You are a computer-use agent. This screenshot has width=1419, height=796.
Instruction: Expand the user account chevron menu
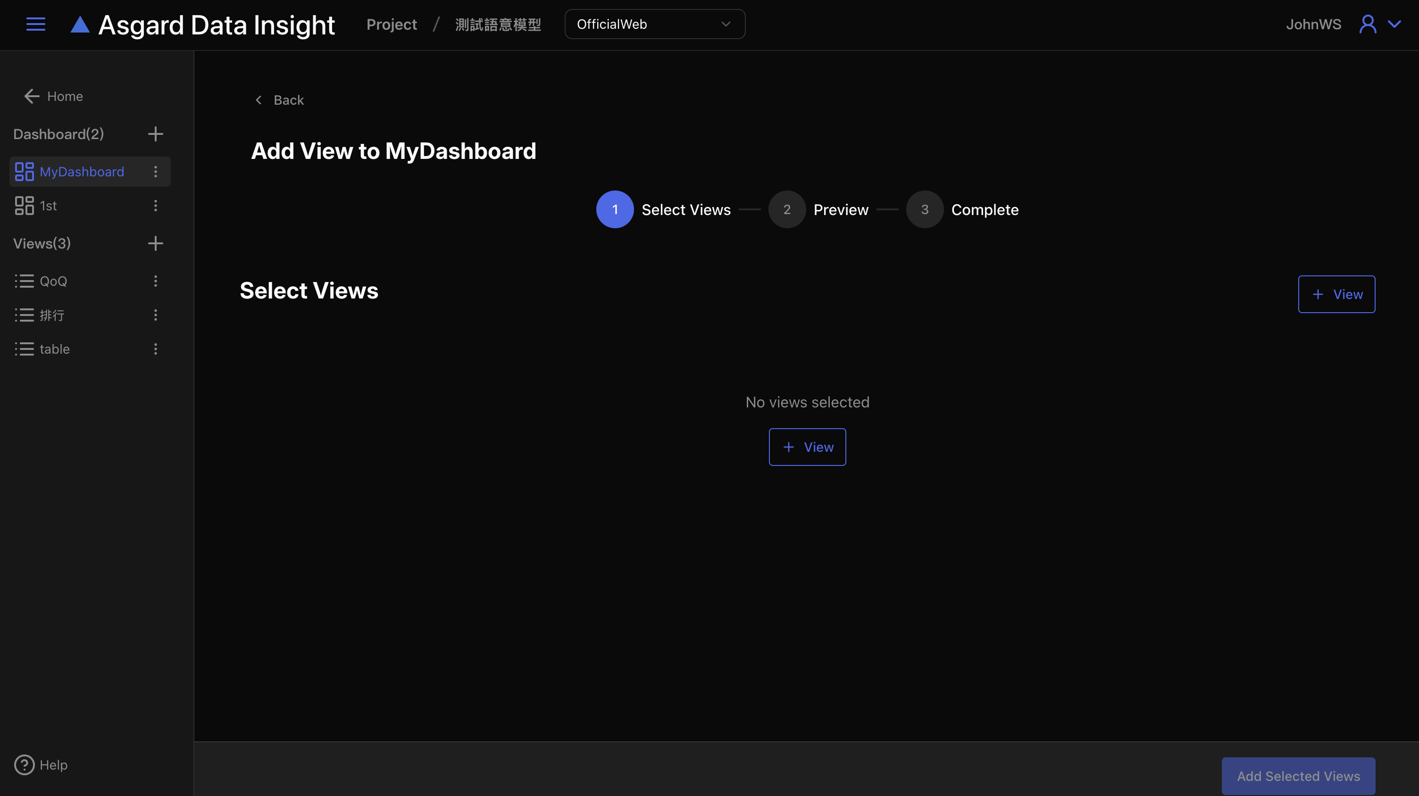click(x=1394, y=24)
